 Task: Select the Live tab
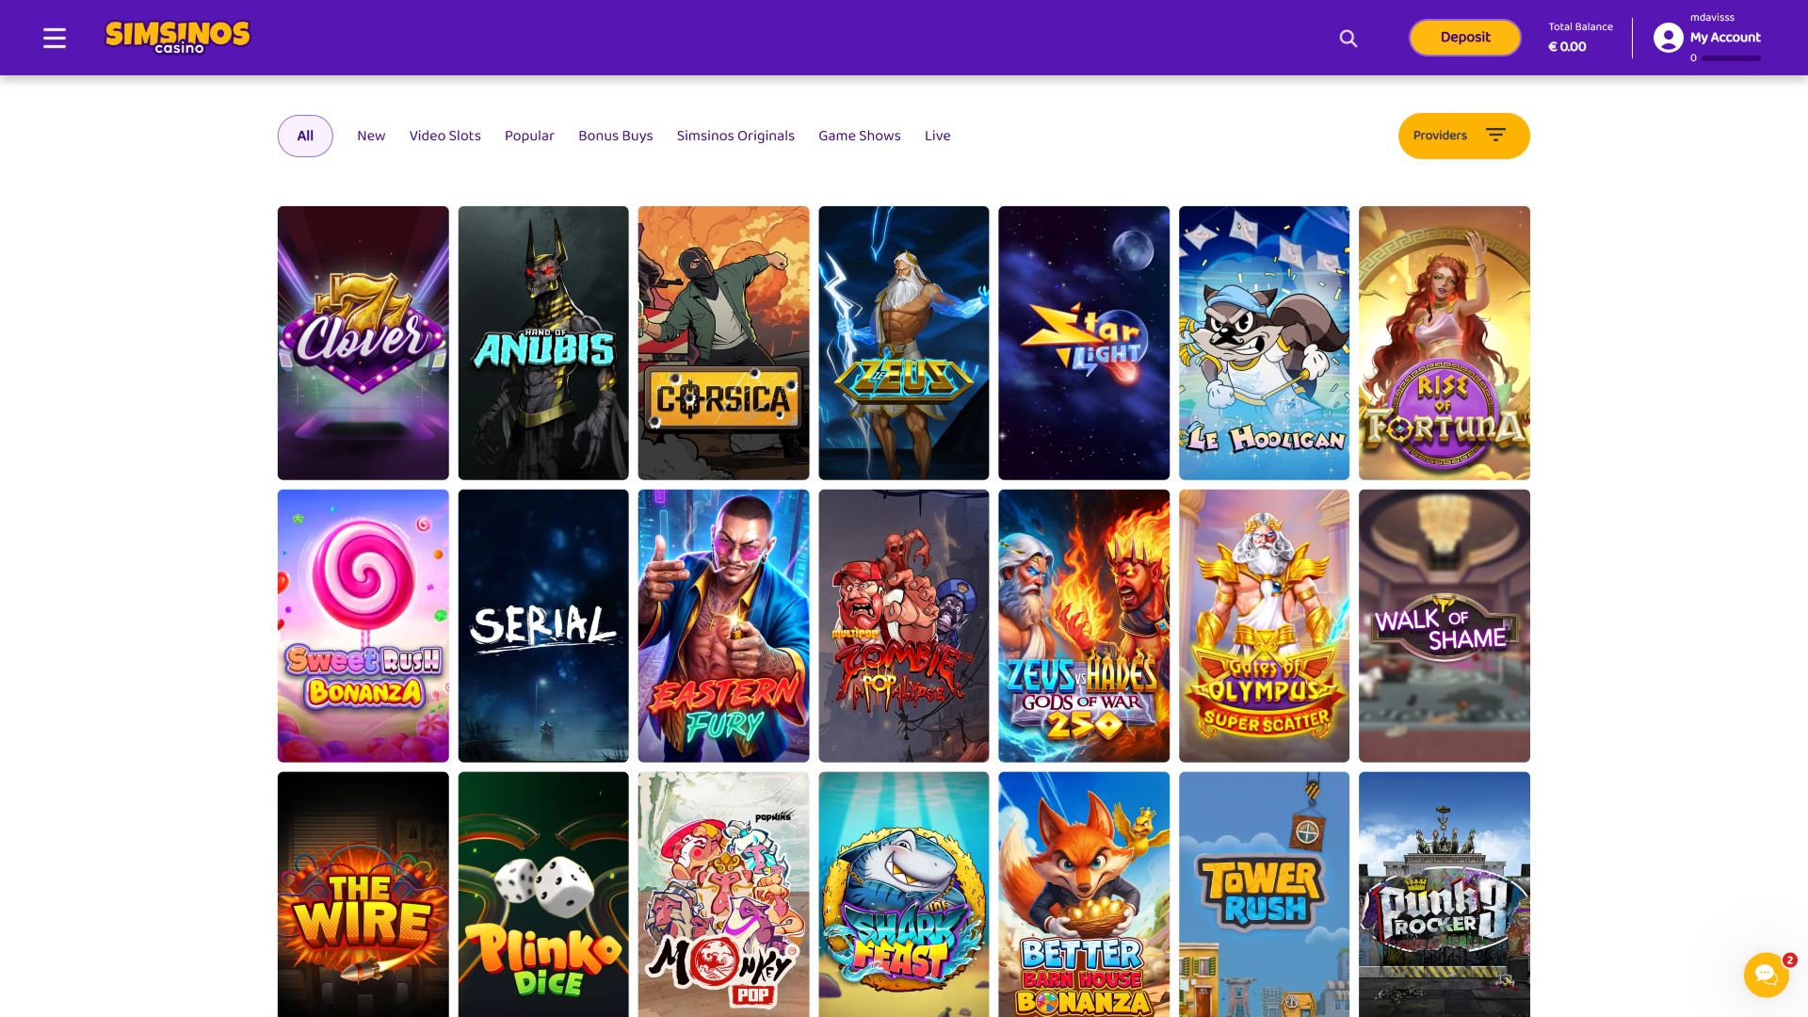point(937,136)
